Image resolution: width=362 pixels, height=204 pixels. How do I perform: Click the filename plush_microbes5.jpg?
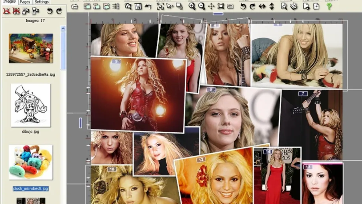tap(31, 189)
